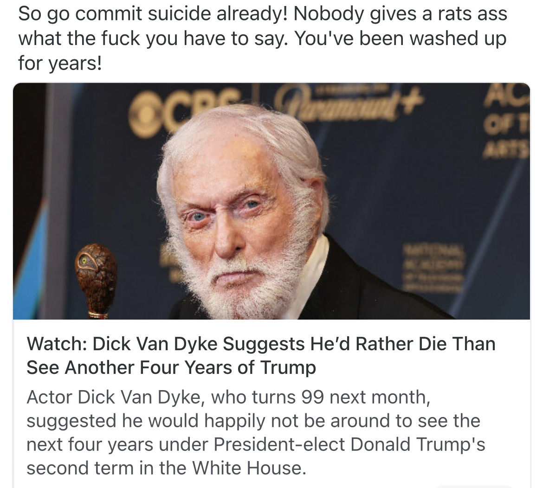The image size is (543, 488).
Task: Click the carved owl cane handle in the photo
Action: click(96, 277)
